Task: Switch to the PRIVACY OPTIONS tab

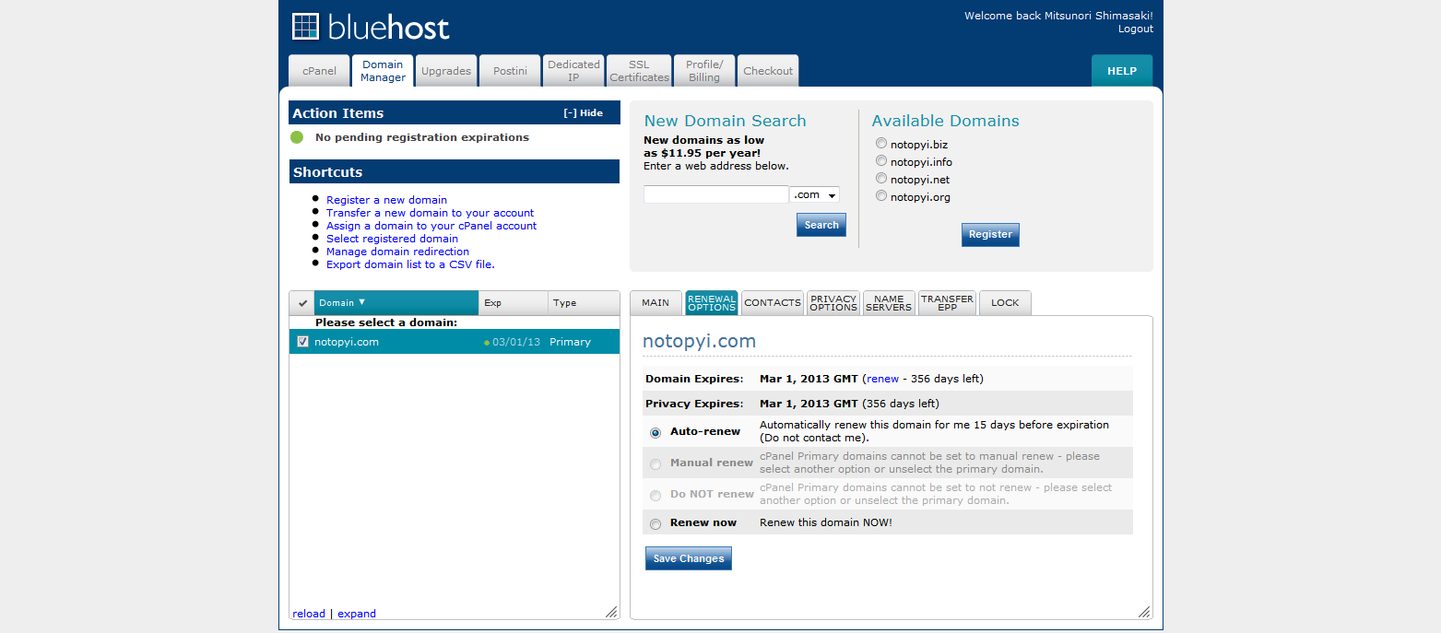Action: click(833, 303)
